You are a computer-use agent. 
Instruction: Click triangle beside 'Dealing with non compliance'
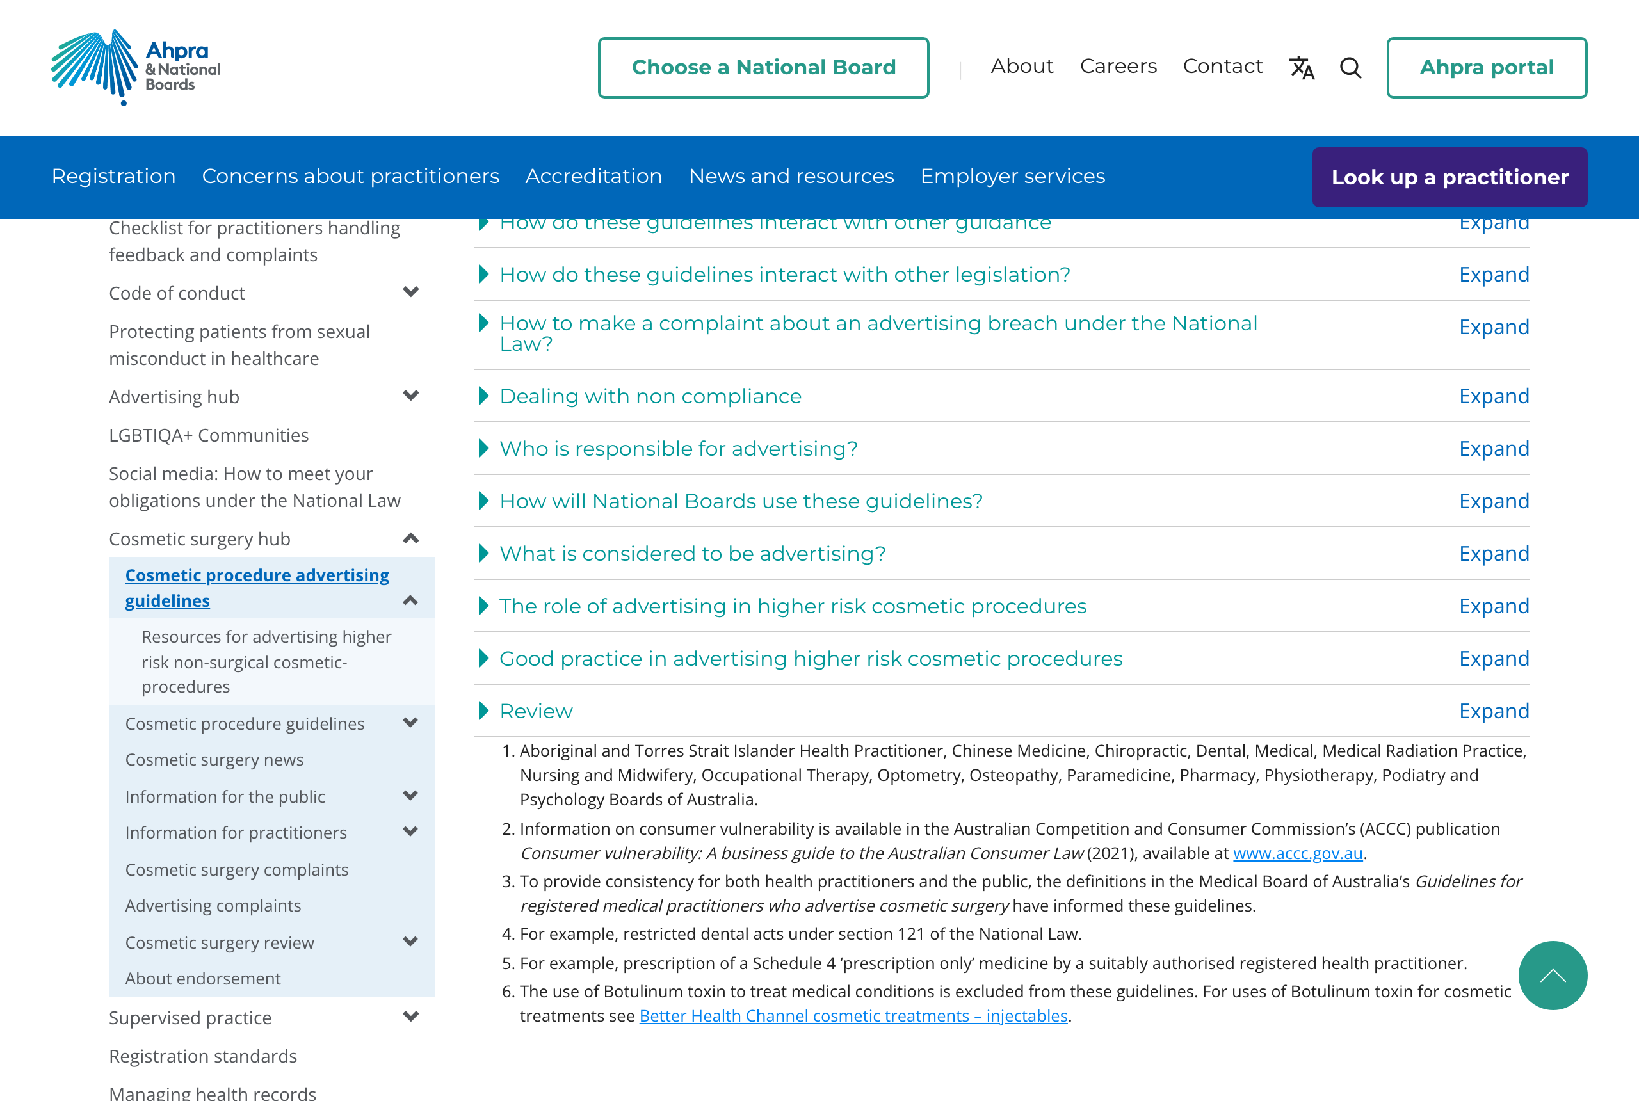click(x=483, y=396)
